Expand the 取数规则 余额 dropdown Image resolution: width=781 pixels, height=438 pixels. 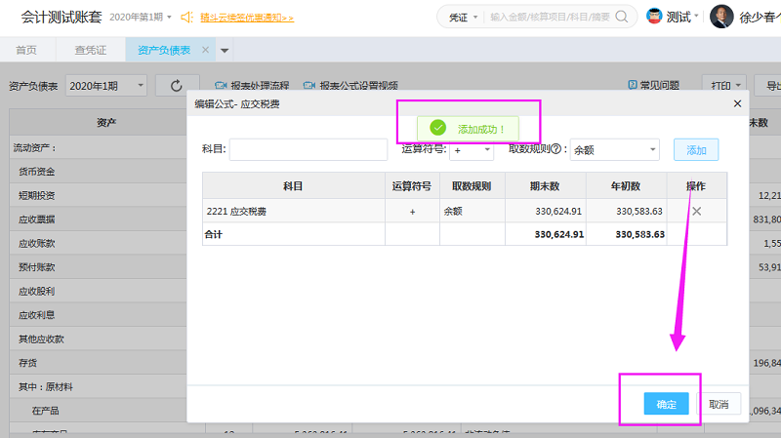(614, 149)
